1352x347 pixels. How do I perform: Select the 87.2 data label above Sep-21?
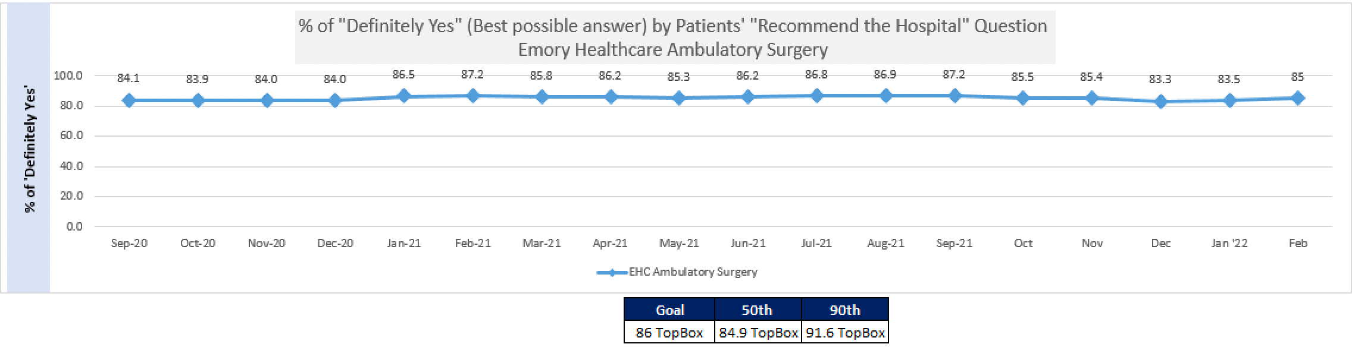(x=954, y=75)
